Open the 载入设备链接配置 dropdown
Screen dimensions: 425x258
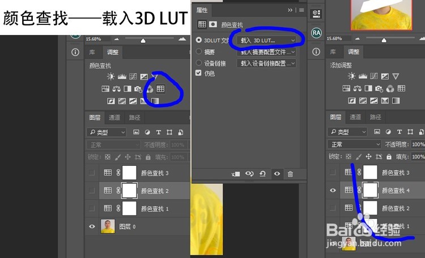pos(266,63)
